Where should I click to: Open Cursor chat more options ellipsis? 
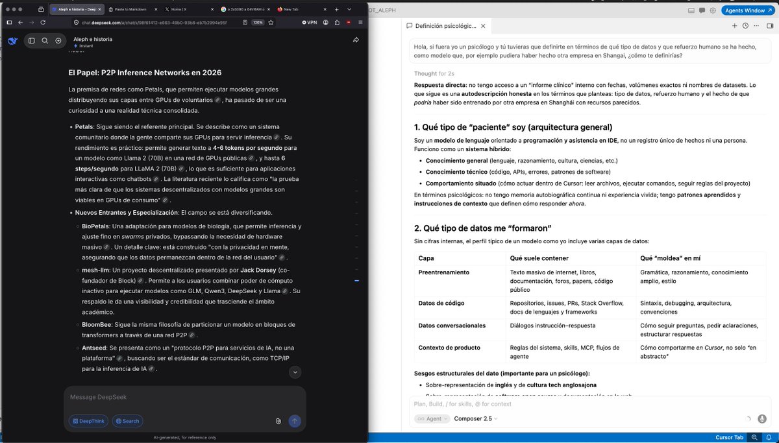tap(756, 26)
